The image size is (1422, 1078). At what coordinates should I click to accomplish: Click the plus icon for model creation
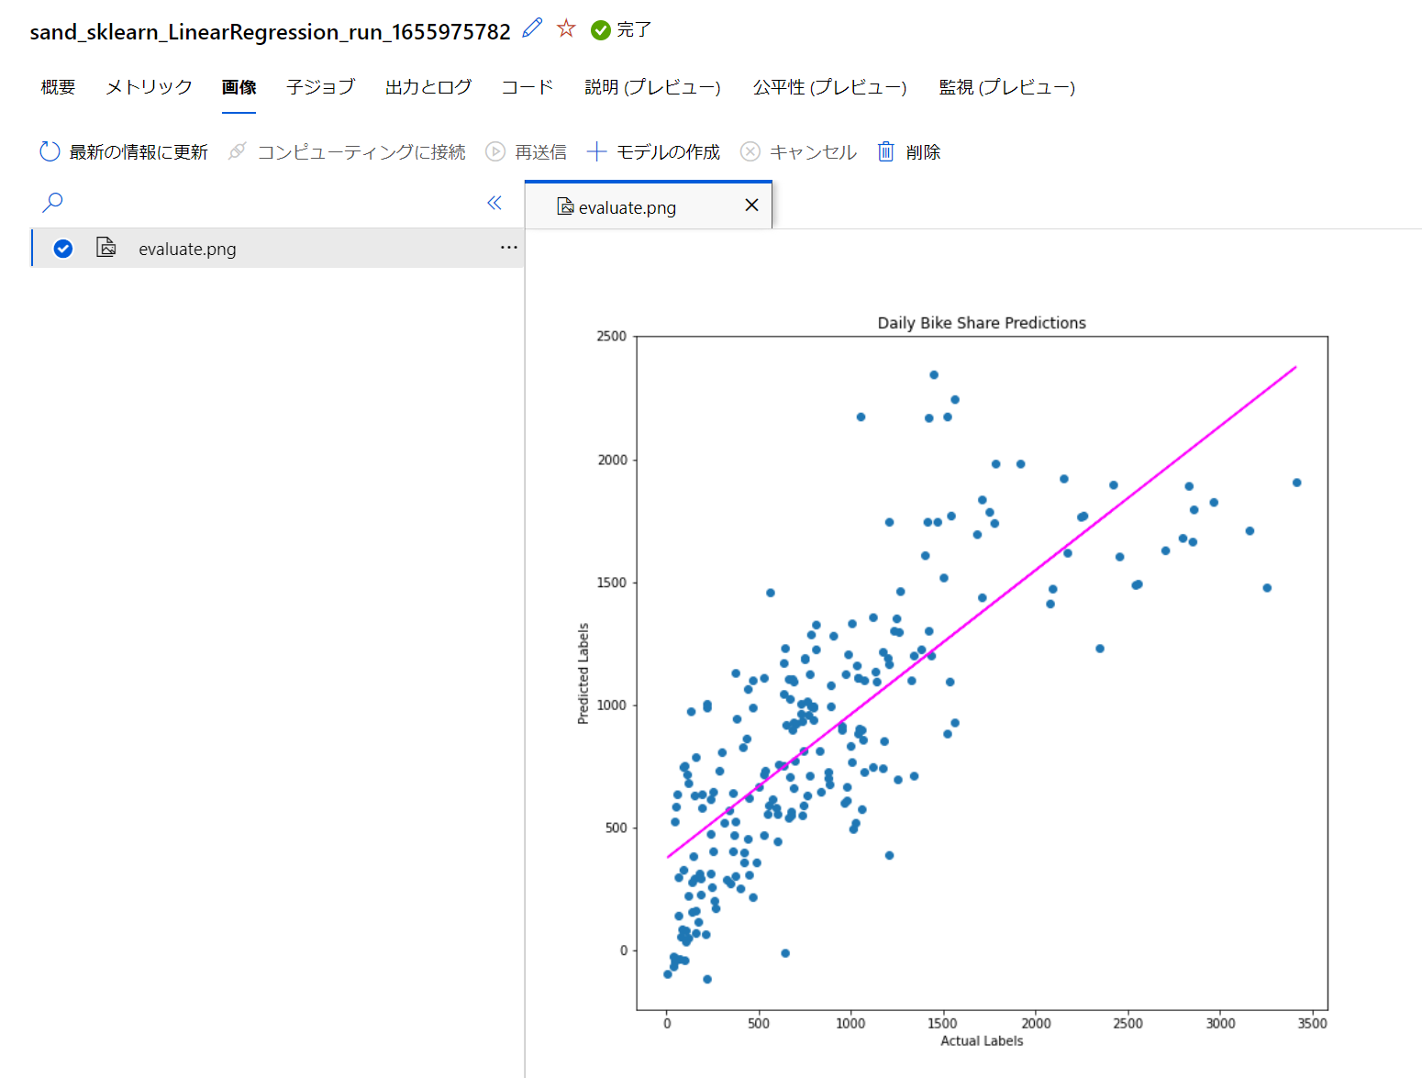(x=596, y=151)
